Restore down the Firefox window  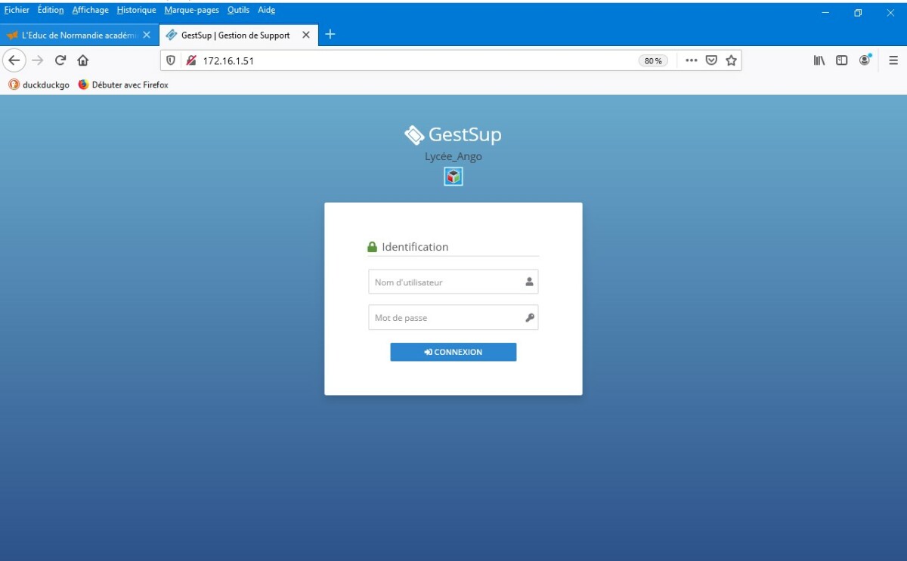coord(858,13)
